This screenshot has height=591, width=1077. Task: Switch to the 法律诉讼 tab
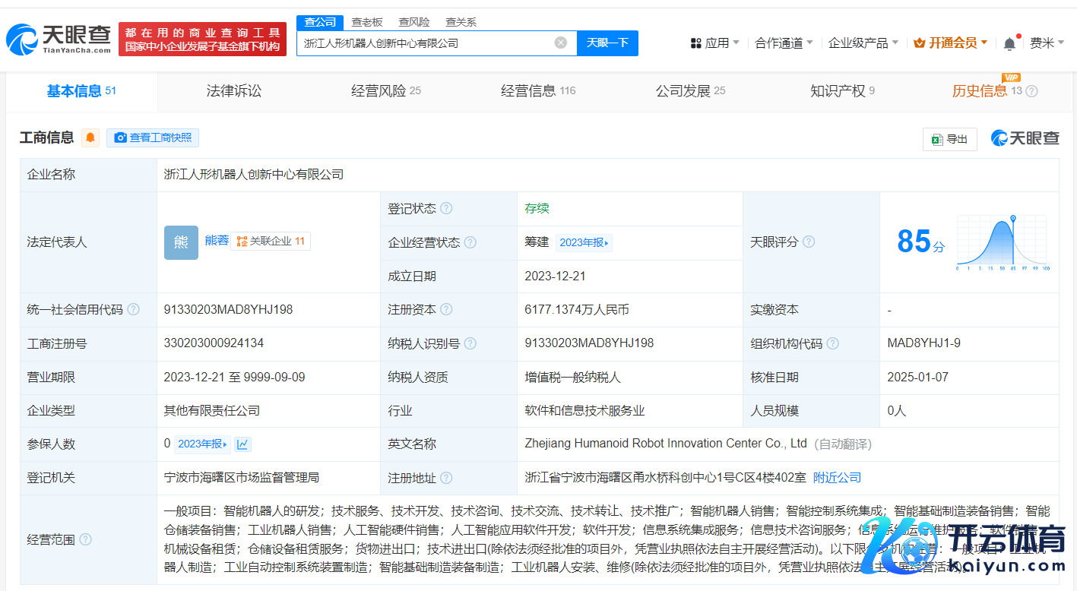[233, 91]
